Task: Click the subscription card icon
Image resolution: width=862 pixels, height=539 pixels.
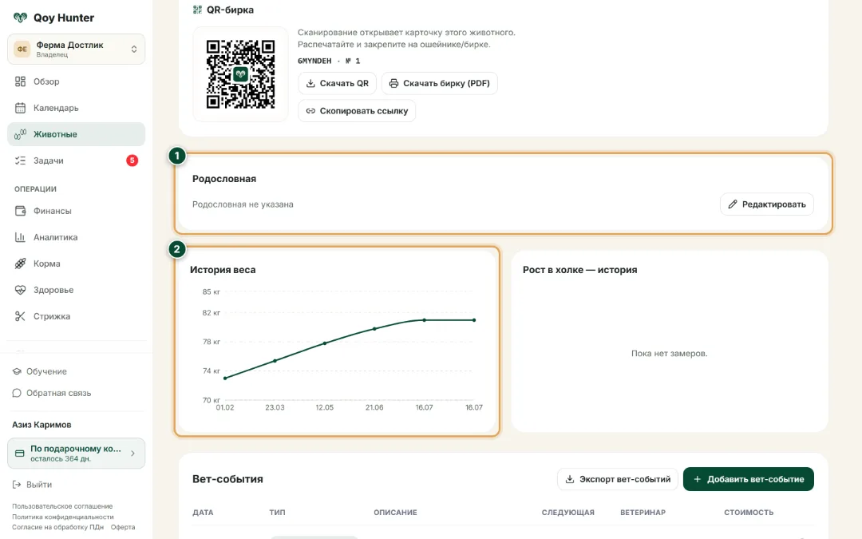Action: pos(20,454)
